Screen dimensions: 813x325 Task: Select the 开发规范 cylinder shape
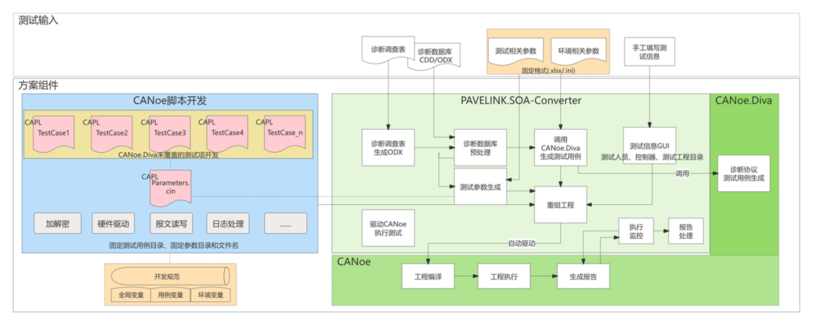[x=170, y=276]
